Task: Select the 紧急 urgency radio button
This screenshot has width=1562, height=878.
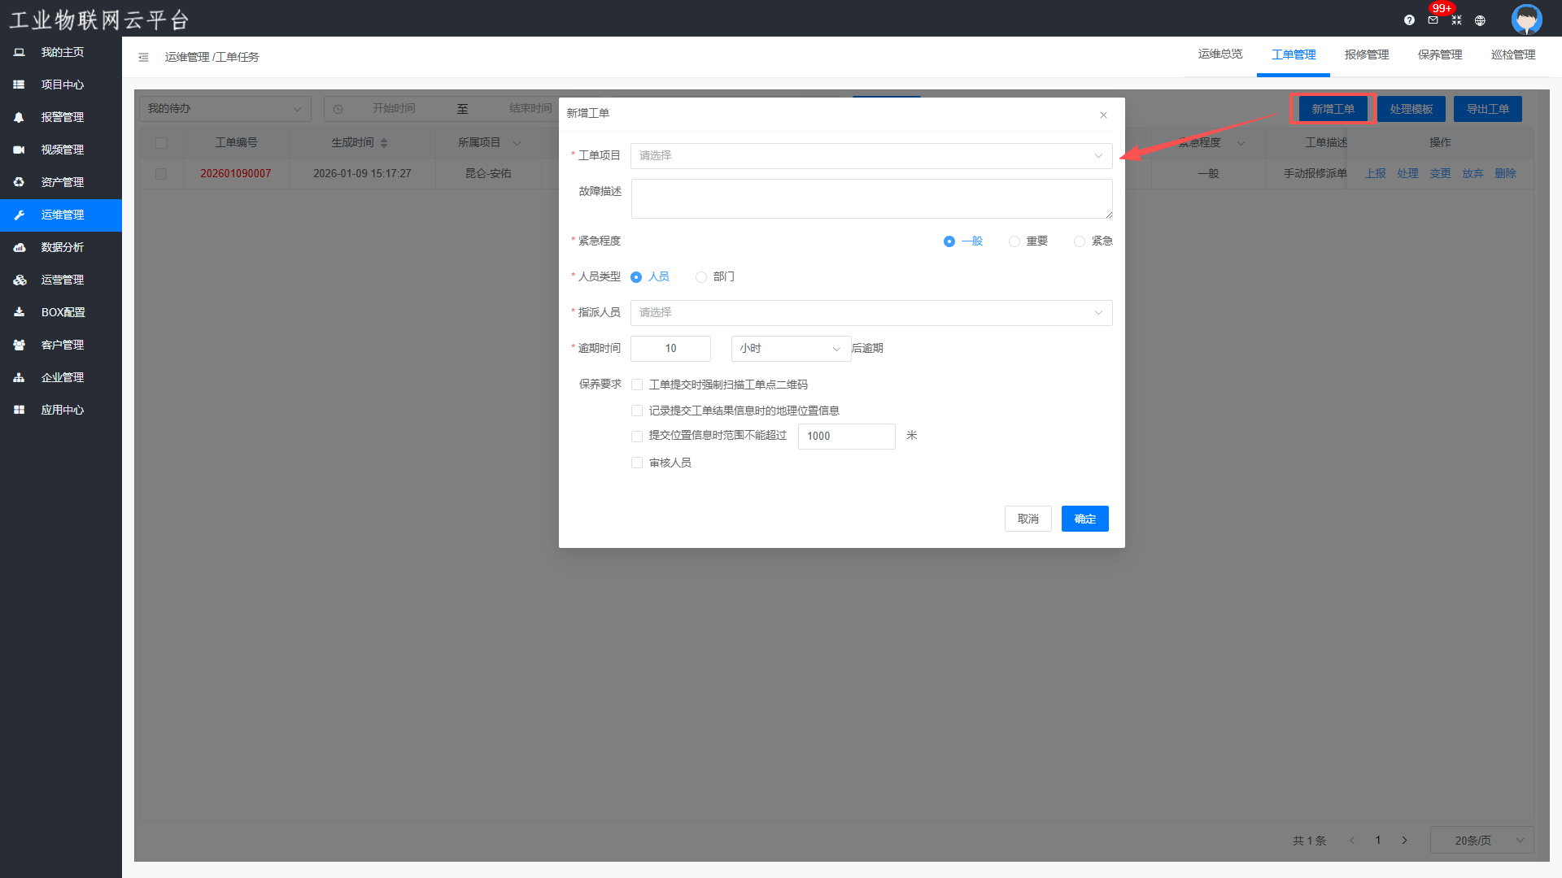Action: coord(1080,241)
